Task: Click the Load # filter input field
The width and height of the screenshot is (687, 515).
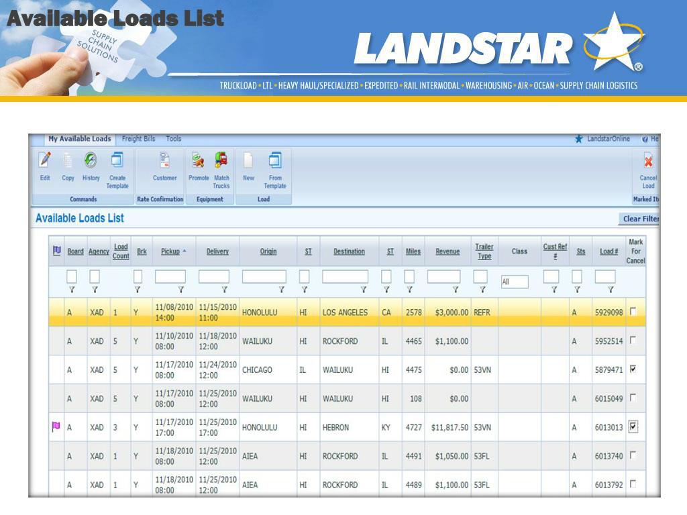Action: point(604,276)
